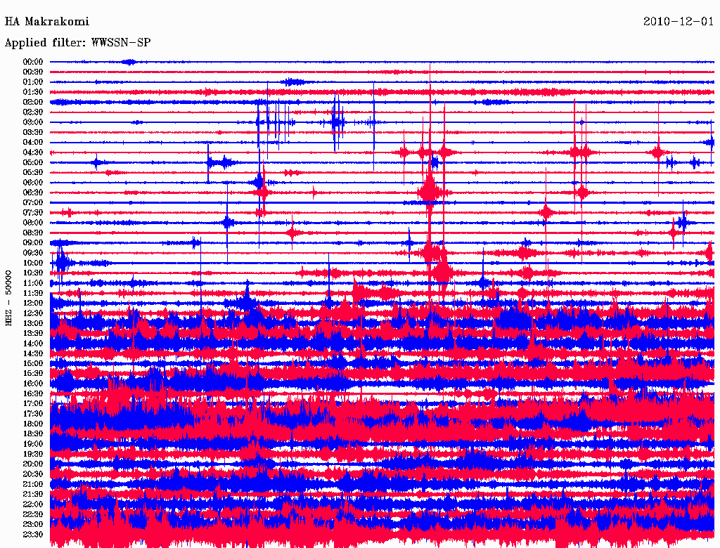Image resolution: width=720 pixels, height=548 pixels.
Task: Select the 12:00 time row label
Action: 33,303
